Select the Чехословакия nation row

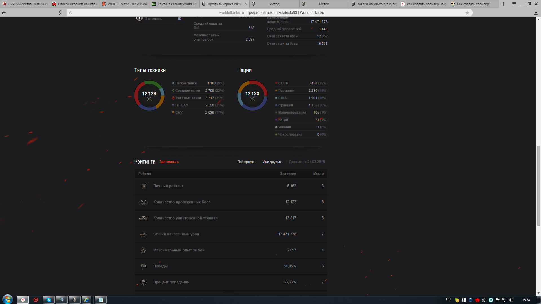pos(301,135)
